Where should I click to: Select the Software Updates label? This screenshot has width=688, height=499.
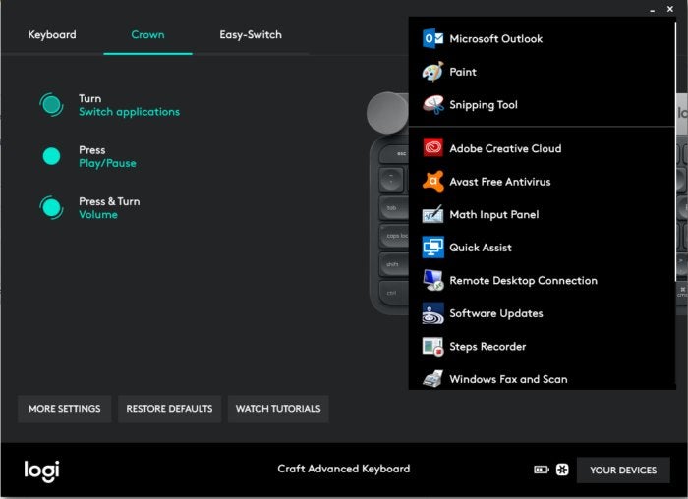point(496,313)
